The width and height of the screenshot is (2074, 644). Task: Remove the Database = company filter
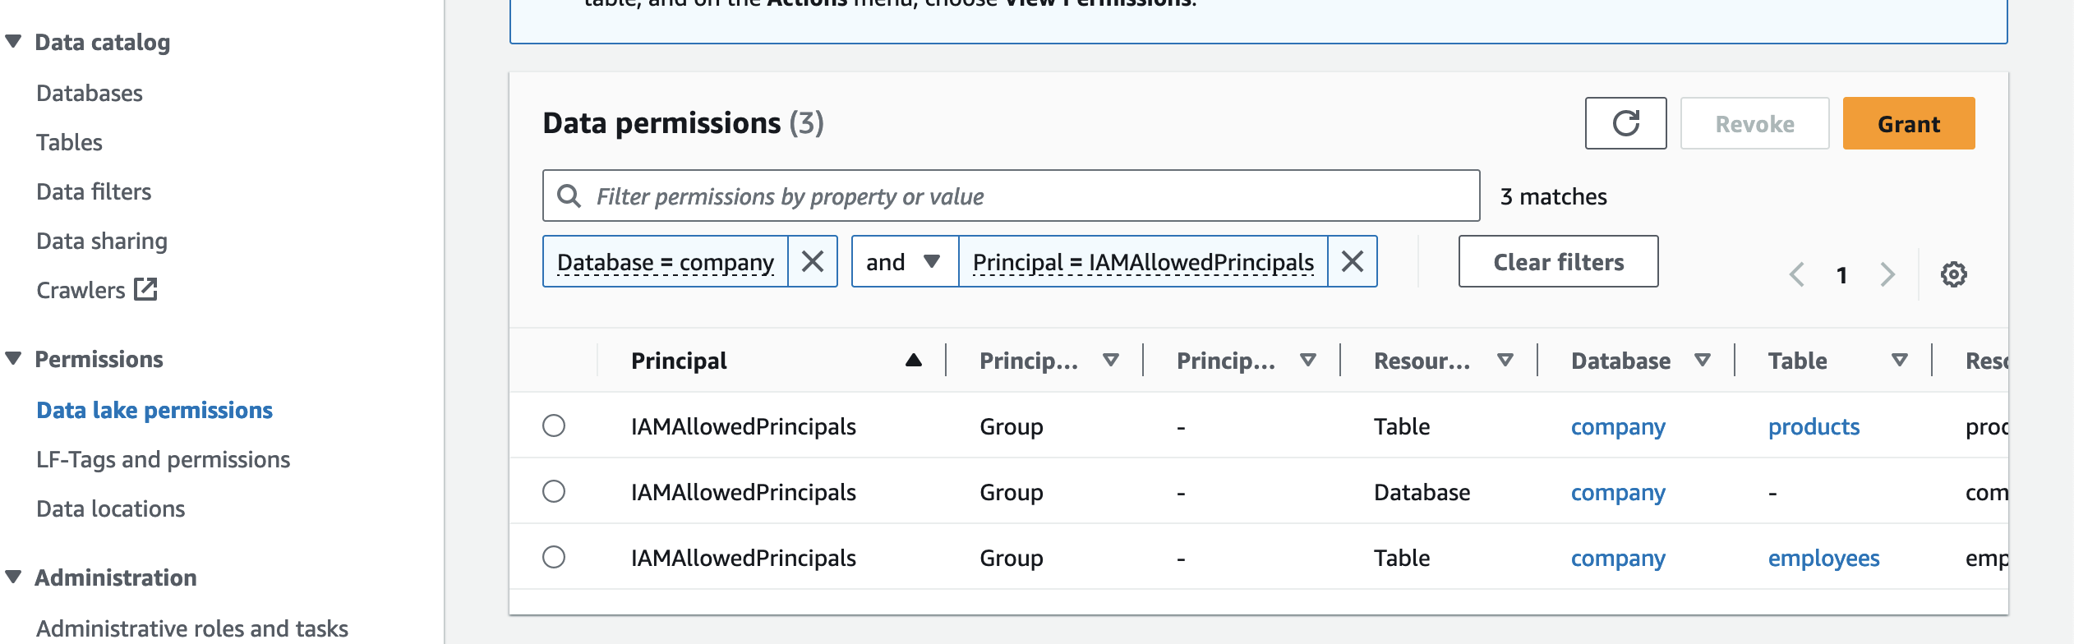[x=812, y=262]
